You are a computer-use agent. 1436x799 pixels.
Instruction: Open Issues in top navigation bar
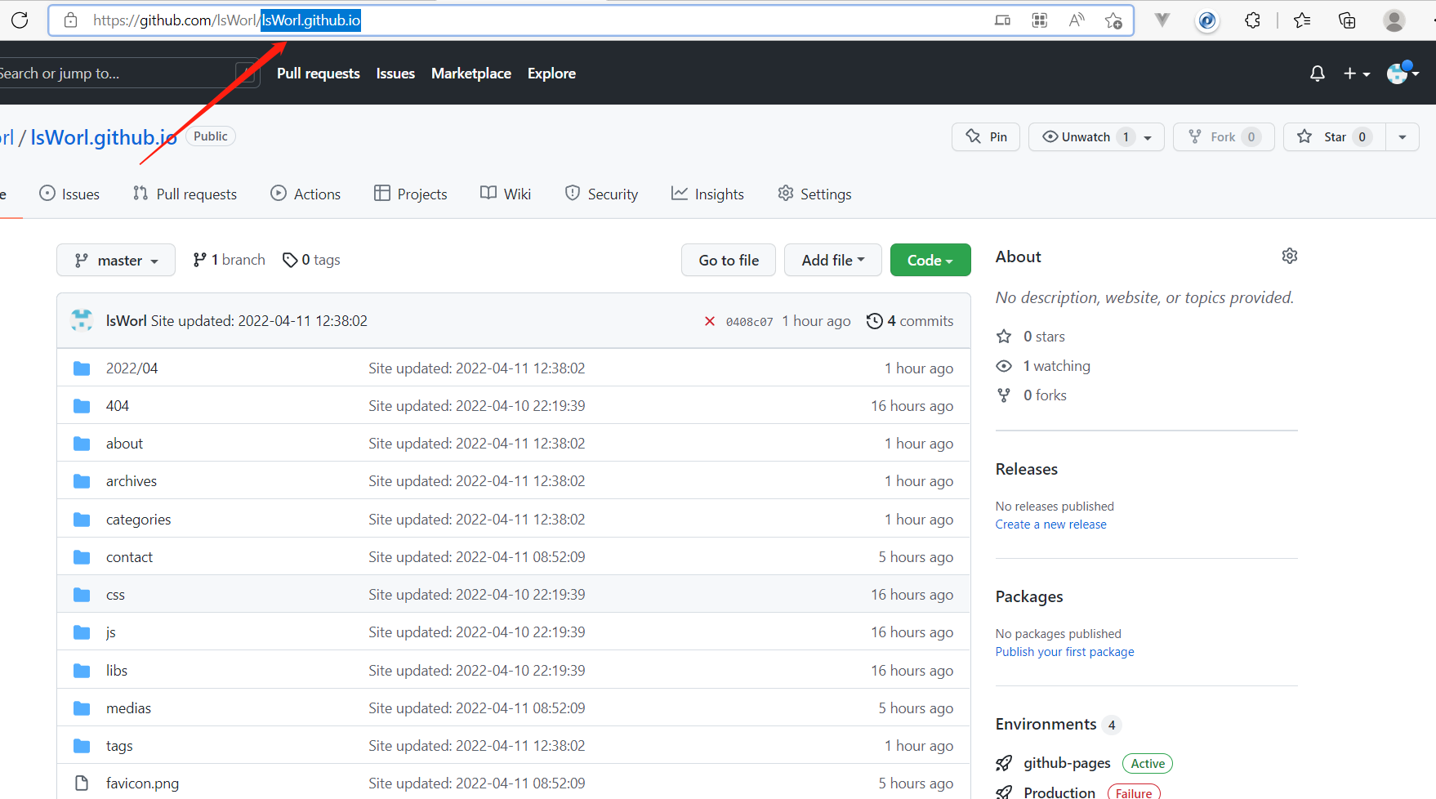click(x=395, y=74)
